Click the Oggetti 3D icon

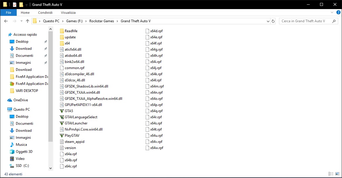pos(12,152)
